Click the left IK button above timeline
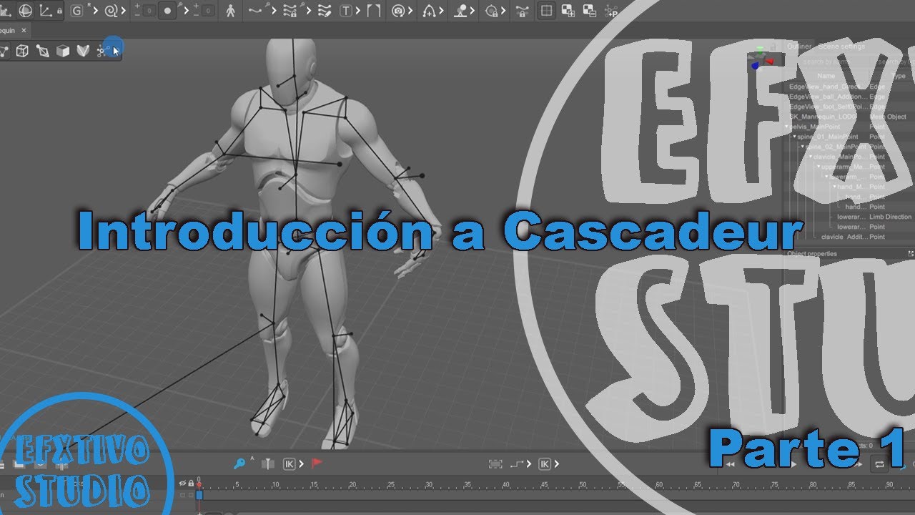 point(289,463)
